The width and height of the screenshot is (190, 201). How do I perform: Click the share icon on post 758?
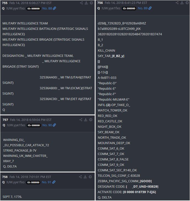tap(80, 177)
